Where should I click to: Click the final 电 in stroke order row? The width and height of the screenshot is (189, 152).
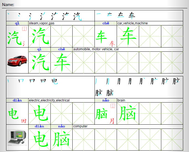[55, 81]
